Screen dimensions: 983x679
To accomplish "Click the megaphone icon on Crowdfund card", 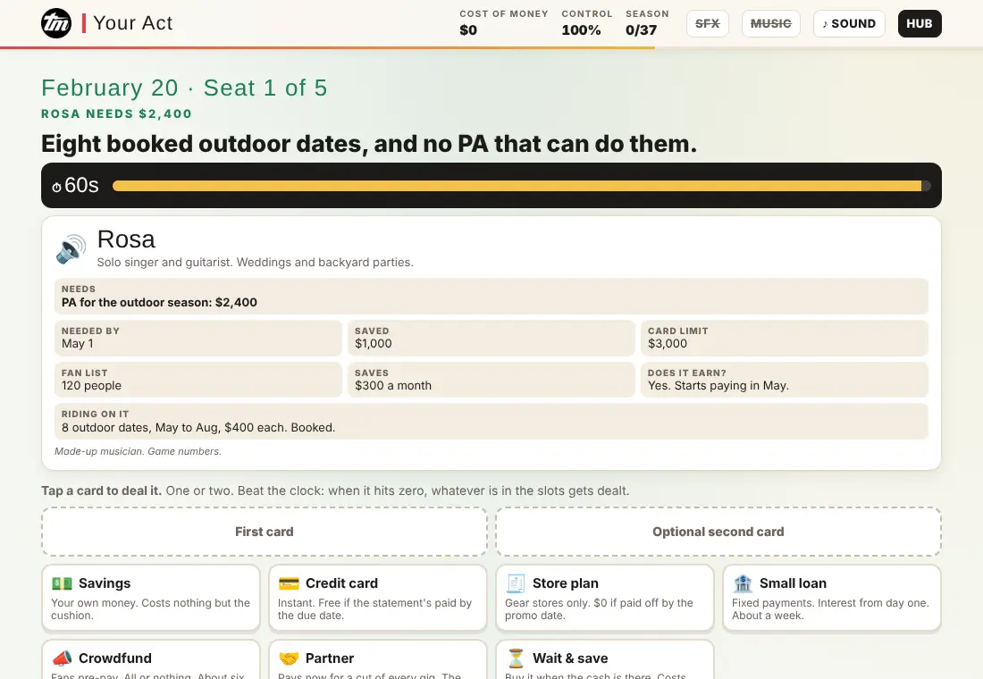I will 62,658.
